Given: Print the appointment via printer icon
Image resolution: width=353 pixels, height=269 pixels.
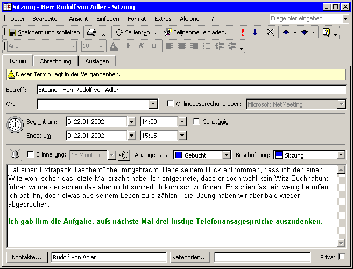Looking at the screenshot, I should click(x=91, y=32).
